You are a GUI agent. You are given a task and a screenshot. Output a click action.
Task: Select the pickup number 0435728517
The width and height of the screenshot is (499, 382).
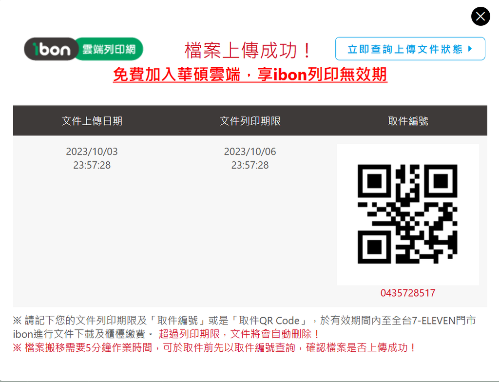pyautogui.click(x=408, y=293)
